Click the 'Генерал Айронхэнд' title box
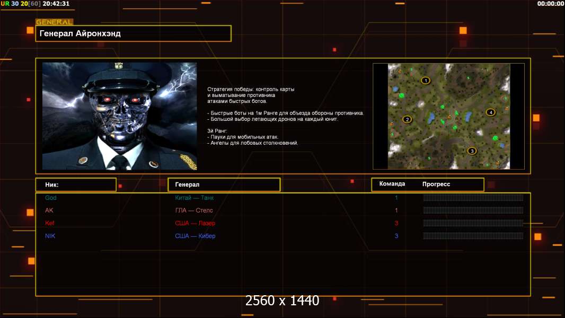The height and width of the screenshot is (318, 565). pos(134,33)
